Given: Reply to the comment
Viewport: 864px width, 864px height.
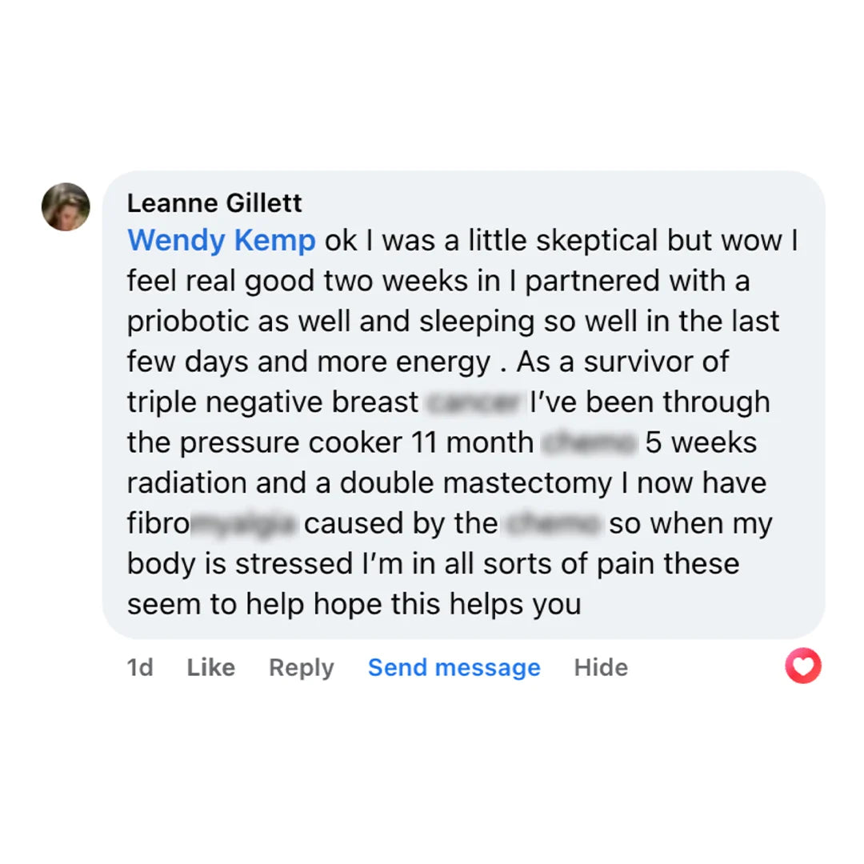Looking at the screenshot, I should (x=301, y=667).
